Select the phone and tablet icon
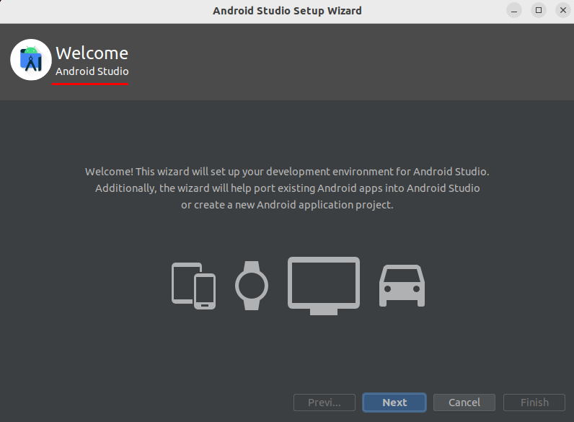The image size is (574, 422). [194, 286]
